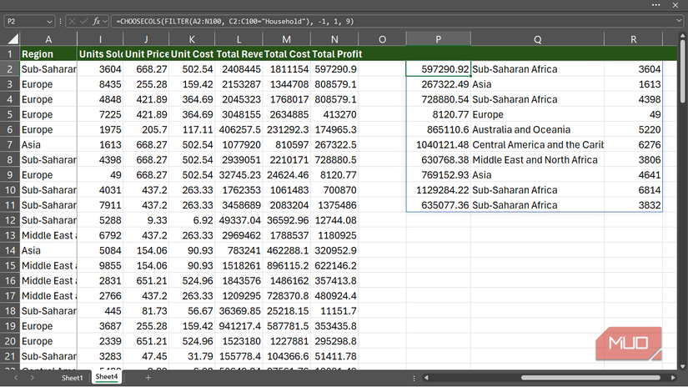Expand the Name Box dropdown arrow

click(x=49, y=22)
